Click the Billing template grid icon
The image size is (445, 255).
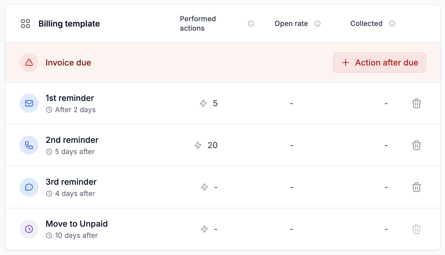[25, 24]
